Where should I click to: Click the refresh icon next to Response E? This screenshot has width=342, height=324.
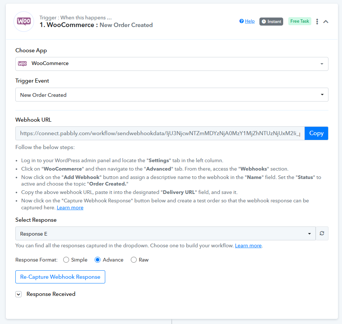[x=322, y=233]
